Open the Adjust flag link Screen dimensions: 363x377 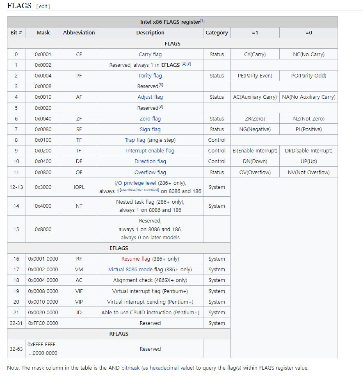coord(150,97)
